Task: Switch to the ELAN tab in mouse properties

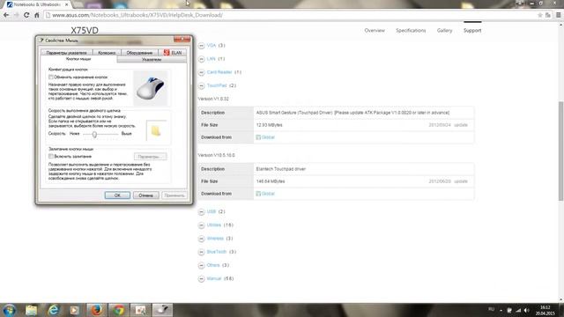Action: pos(173,53)
